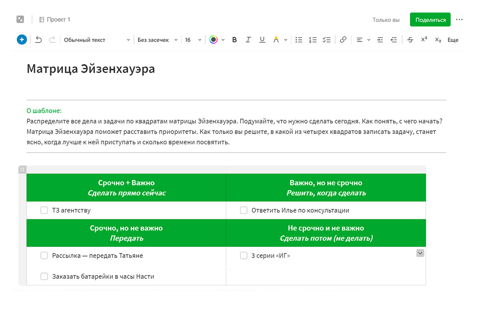Click the «Поделиться» button
Viewport: 477px width, 311px height.
point(430,19)
